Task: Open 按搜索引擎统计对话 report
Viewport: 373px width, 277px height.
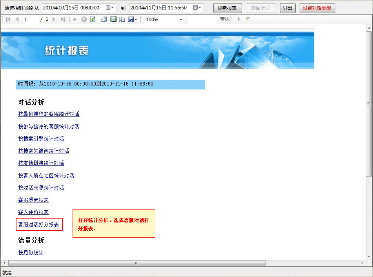Action: [41, 139]
